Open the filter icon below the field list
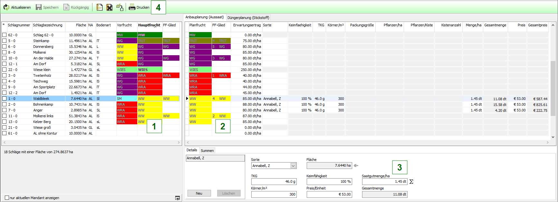Image resolution: width=558 pixels, height=202 pixels. click(178, 198)
